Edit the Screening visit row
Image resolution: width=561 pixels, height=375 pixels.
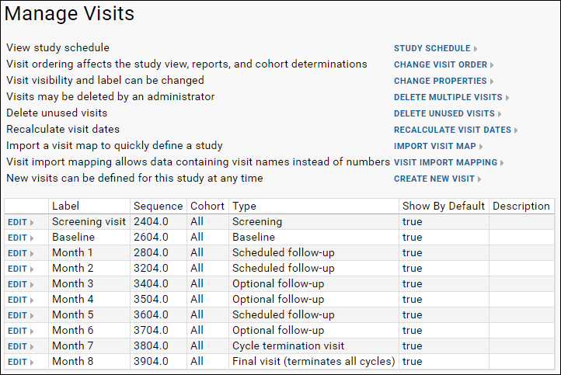[21, 222]
